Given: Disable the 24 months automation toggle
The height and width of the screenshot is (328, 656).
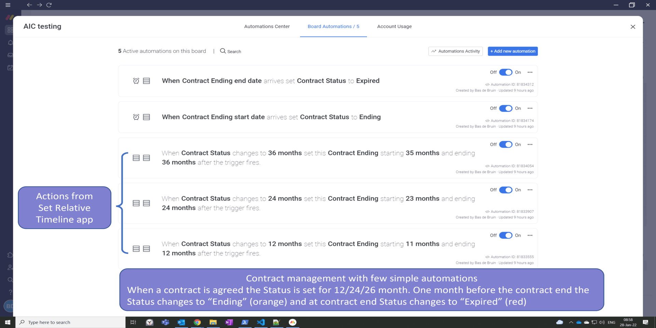Looking at the screenshot, I should coord(506,190).
